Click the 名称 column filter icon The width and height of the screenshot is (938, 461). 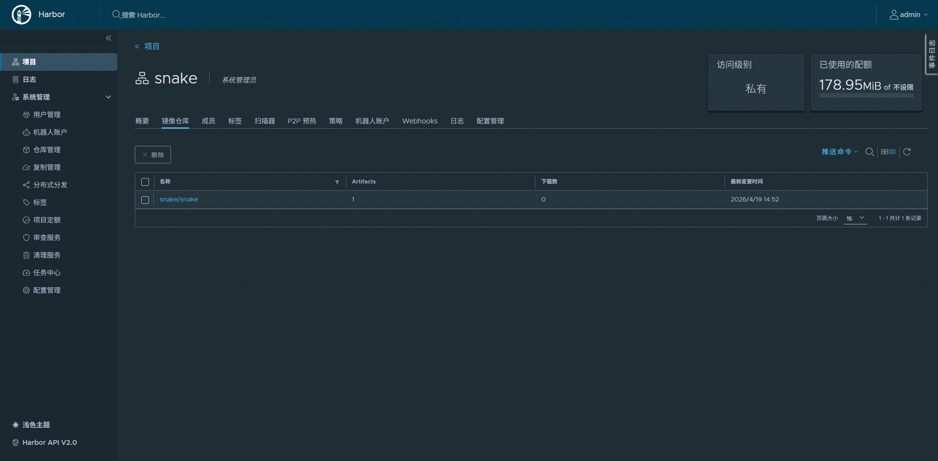[x=337, y=182]
